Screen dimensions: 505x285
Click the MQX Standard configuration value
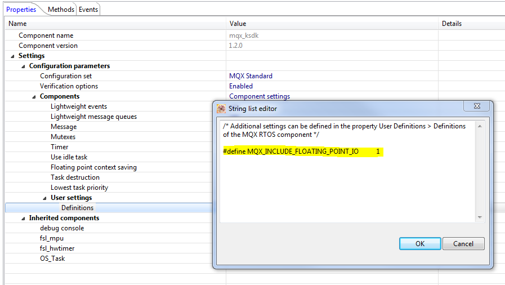coord(251,76)
